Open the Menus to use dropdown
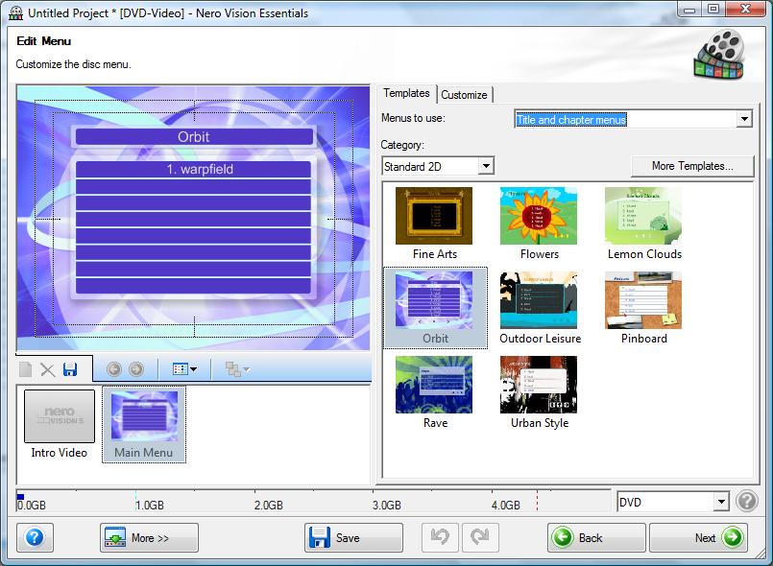 click(x=744, y=119)
